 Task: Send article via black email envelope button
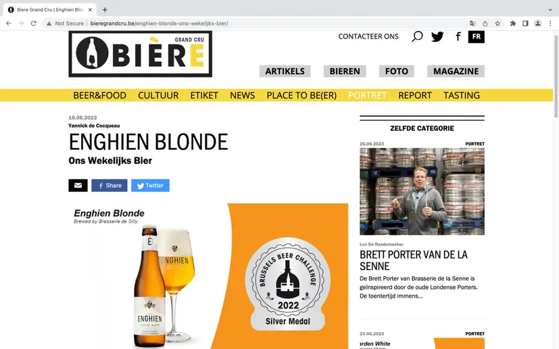pyautogui.click(x=78, y=185)
